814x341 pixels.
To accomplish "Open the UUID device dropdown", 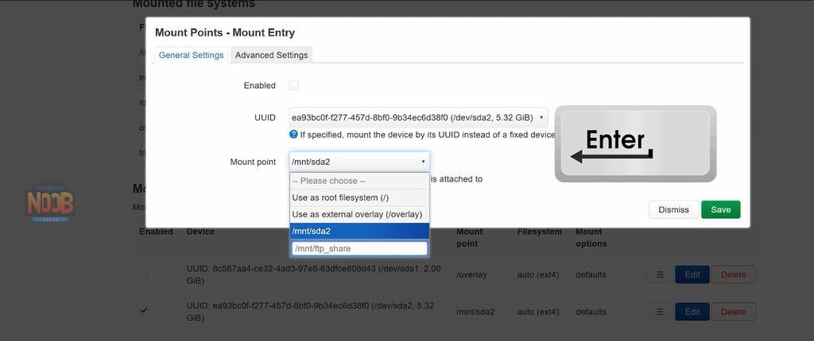I will pos(418,117).
